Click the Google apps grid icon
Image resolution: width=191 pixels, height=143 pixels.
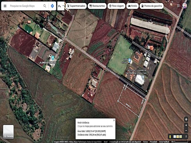[x=178, y=6]
